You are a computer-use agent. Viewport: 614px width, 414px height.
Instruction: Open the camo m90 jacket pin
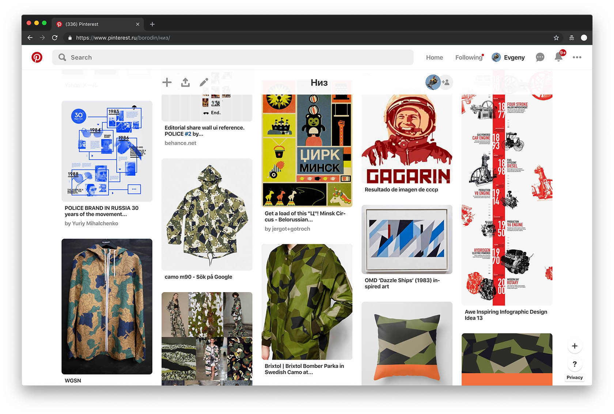tap(207, 214)
